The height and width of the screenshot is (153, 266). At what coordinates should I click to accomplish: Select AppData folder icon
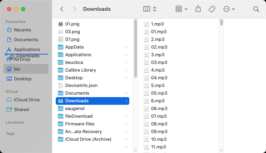click(61, 47)
